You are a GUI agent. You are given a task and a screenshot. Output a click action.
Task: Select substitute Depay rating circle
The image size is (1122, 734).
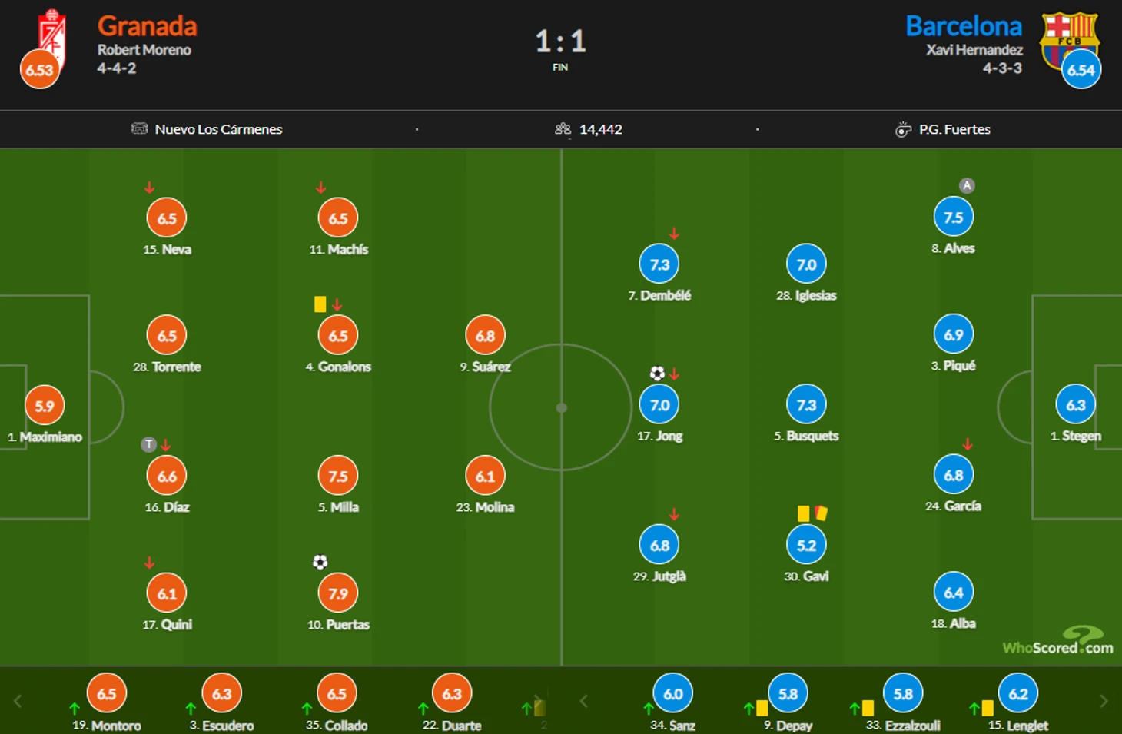788,693
